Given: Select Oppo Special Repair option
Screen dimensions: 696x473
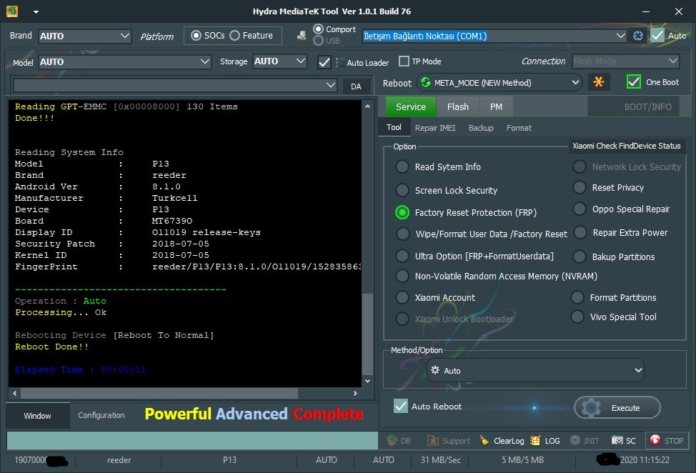Looking at the screenshot, I should [x=580, y=209].
